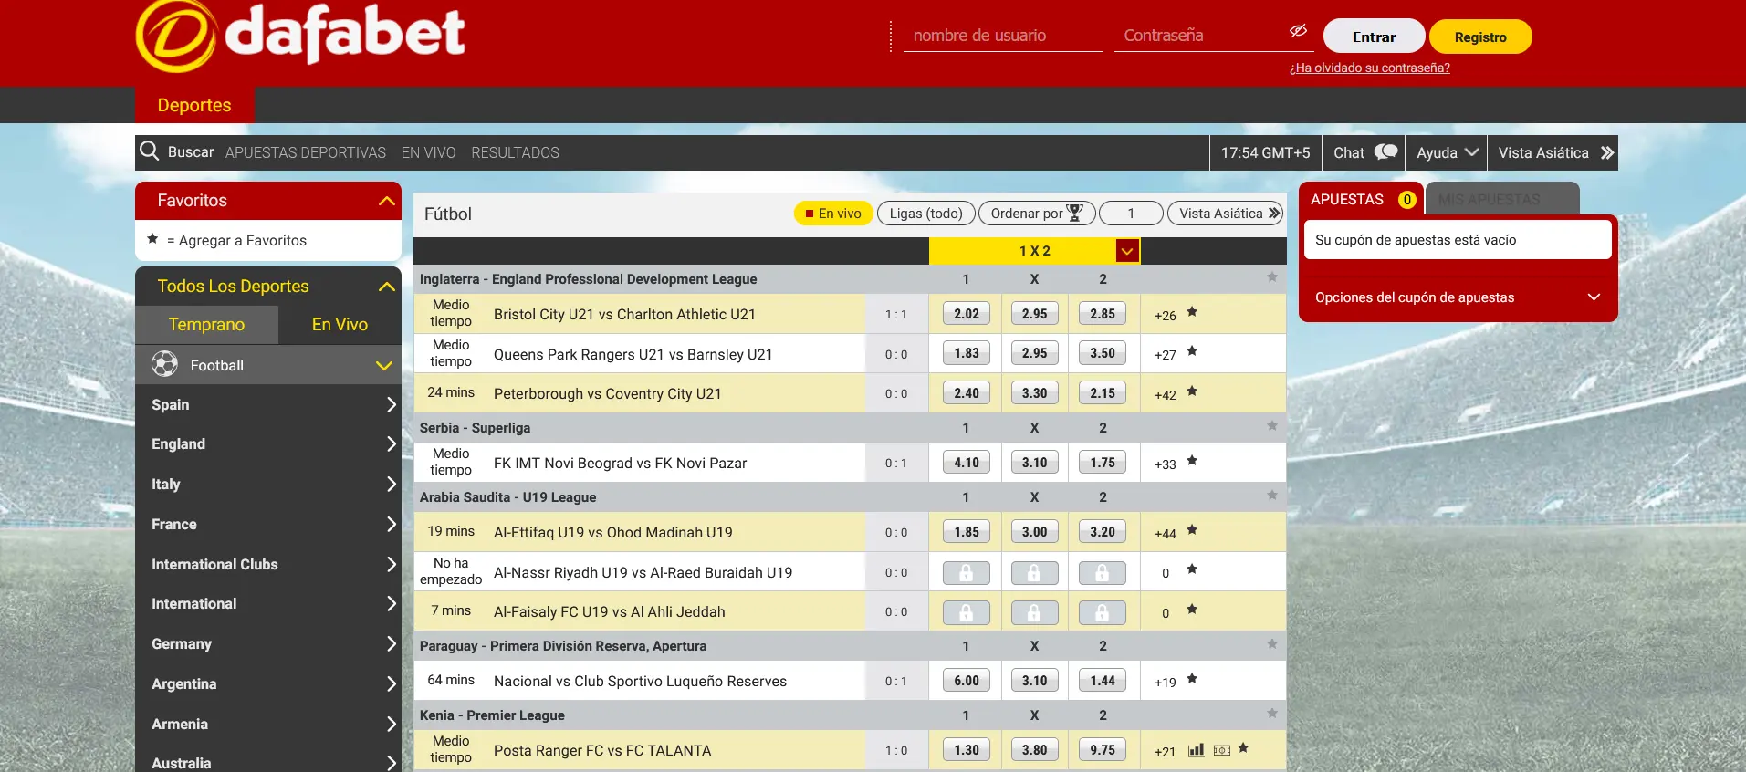Favorite FK IMT Novi Beograd match star
This screenshot has height=772, width=1746.
[x=1192, y=461]
